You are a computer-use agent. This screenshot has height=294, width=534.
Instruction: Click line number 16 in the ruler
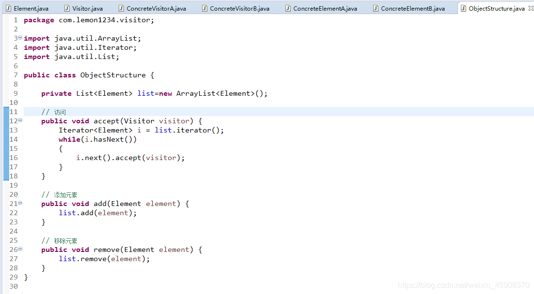tap(14, 158)
